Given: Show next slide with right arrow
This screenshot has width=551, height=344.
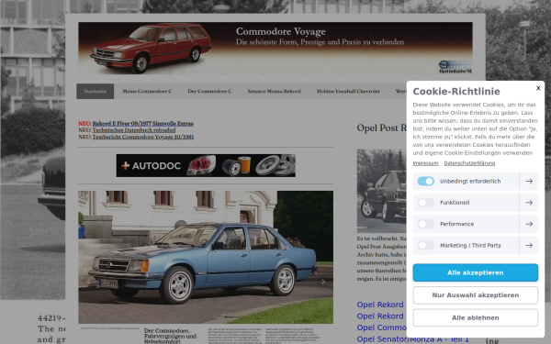Looking at the screenshot, I should (x=323, y=282).
